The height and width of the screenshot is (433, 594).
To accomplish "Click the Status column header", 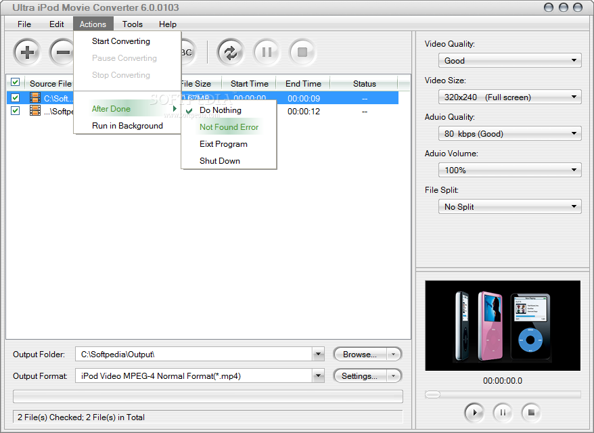I will (x=365, y=84).
